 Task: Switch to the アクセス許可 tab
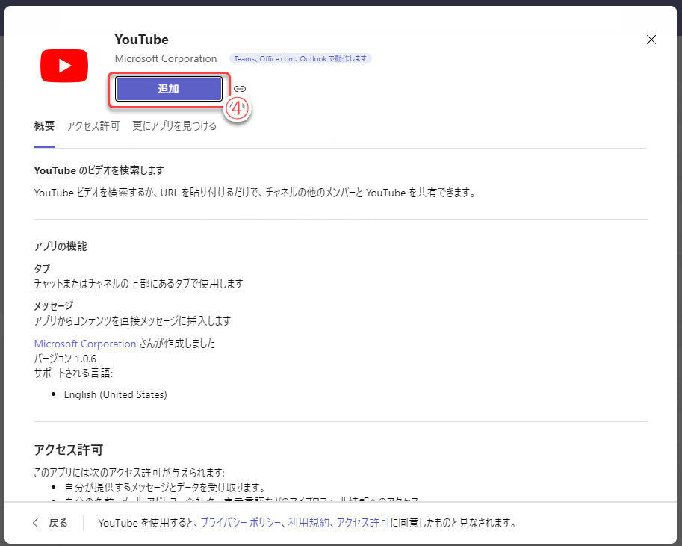(x=93, y=126)
